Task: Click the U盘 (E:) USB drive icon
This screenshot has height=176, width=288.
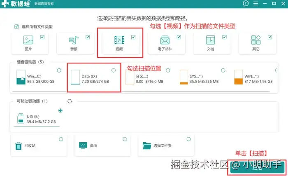Action: pyautogui.click(x=21, y=118)
